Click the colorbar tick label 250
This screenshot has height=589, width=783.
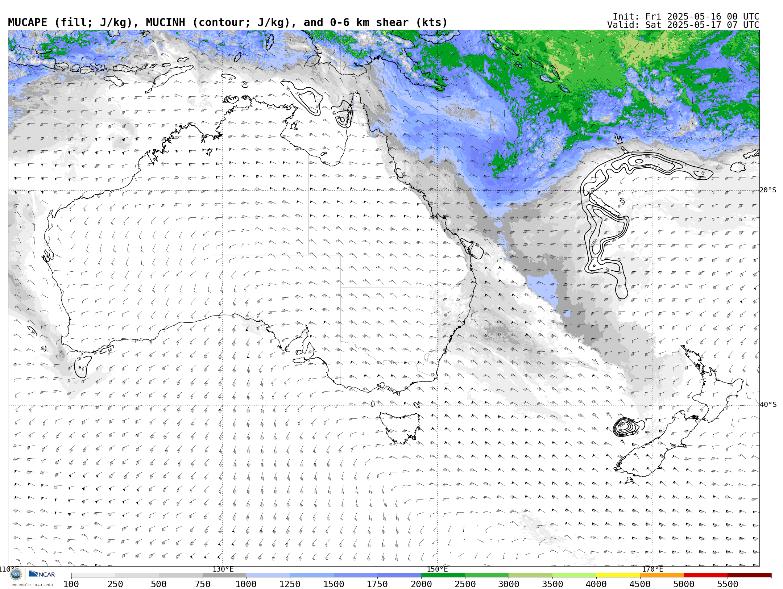[x=115, y=584]
